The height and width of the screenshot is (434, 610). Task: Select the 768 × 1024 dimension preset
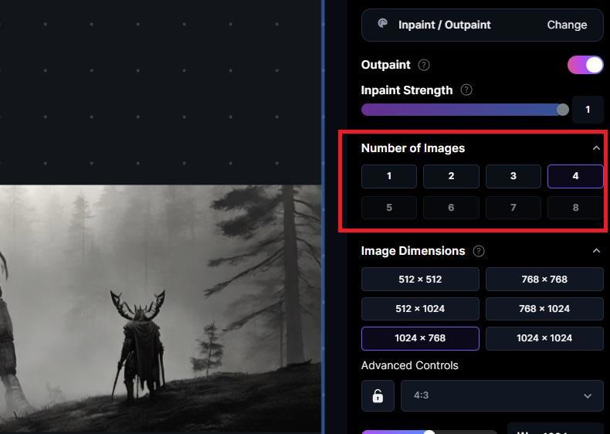click(x=544, y=309)
